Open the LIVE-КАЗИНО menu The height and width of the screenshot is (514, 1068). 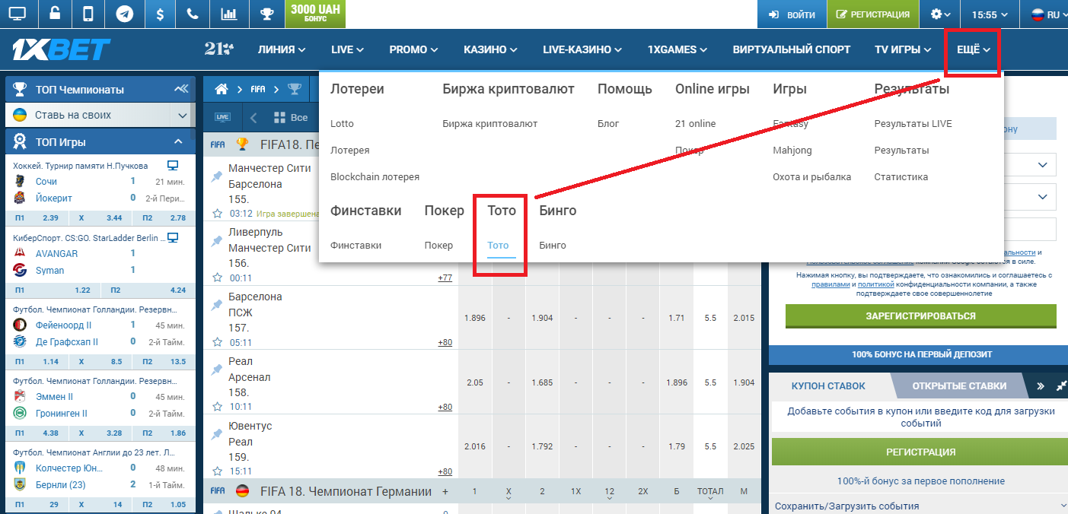pyautogui.click(x=582, y=49)
